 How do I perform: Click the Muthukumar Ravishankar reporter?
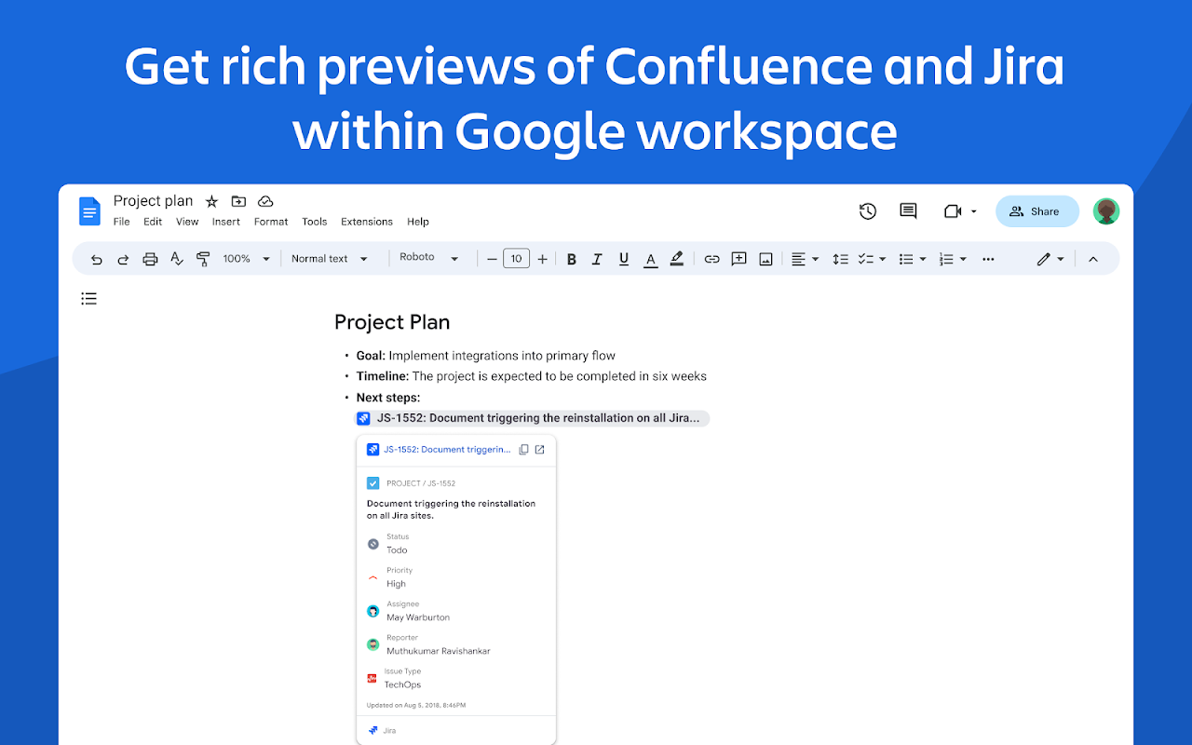click(x=439, y=651)
